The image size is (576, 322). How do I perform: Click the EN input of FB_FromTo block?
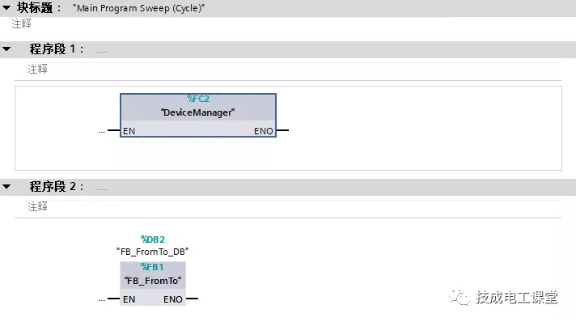pyautogui.click(x=129, y=299)
